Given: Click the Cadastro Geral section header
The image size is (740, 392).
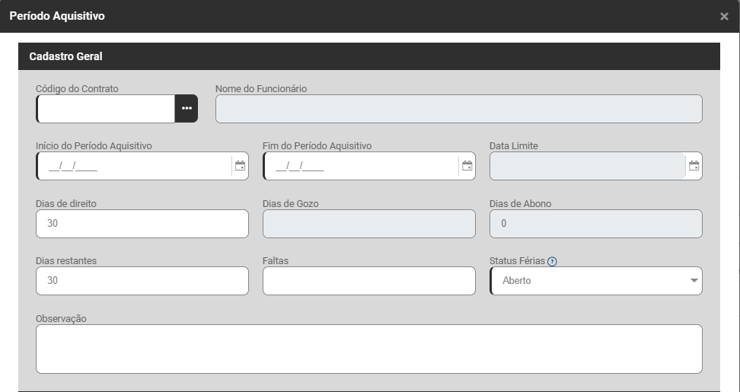Looking at the screenshot, I should pos(66,56).
